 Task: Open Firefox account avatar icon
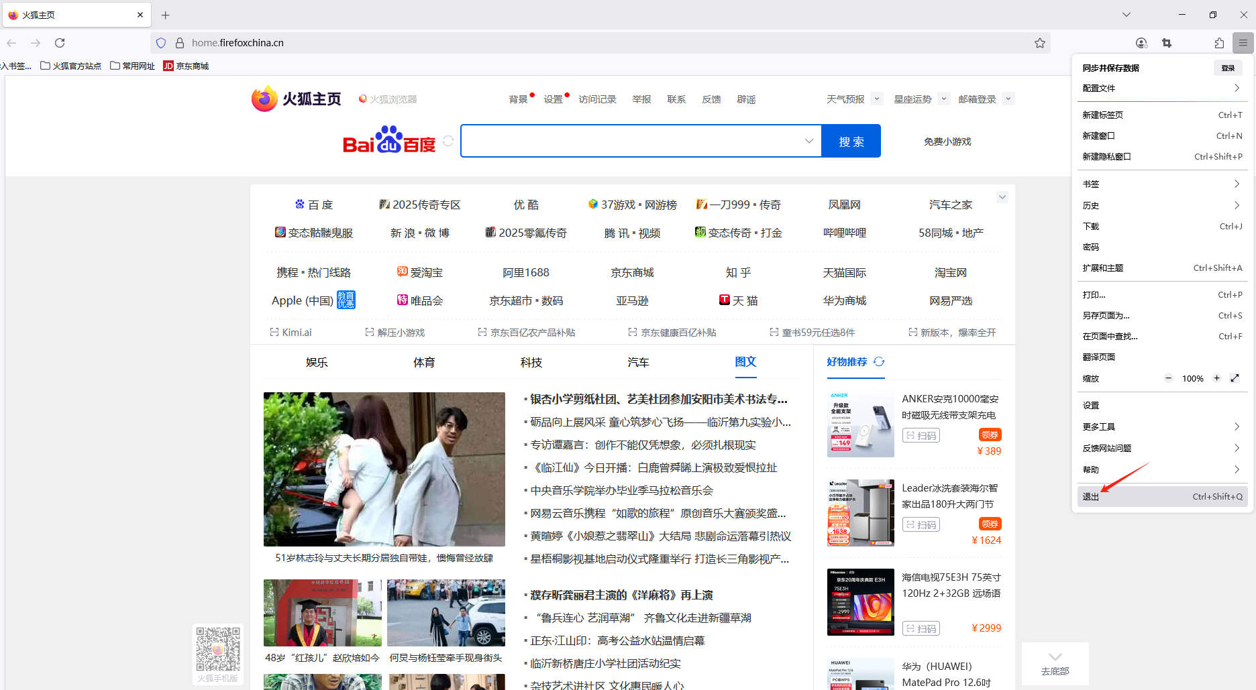(x=1141, y=43)
